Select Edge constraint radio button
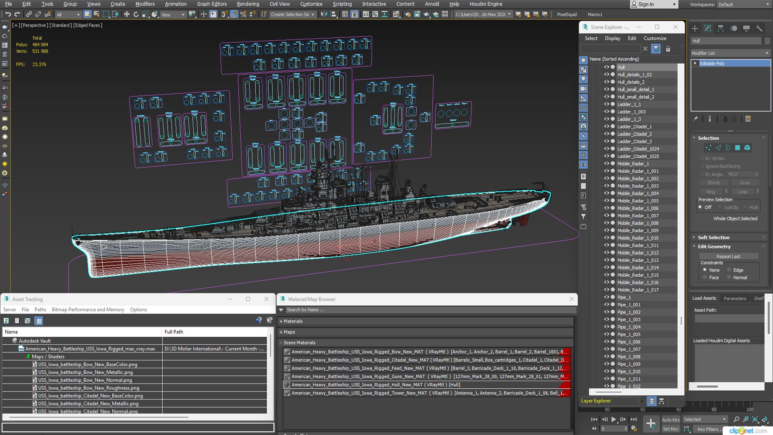 729,270
